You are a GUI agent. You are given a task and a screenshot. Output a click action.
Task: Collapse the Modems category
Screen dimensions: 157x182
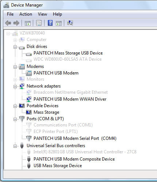point(15,67)
